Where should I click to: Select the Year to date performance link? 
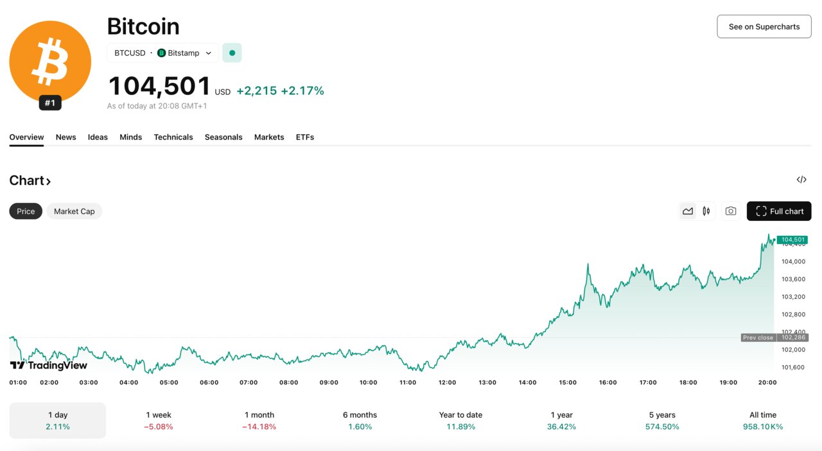click(460, 420)
